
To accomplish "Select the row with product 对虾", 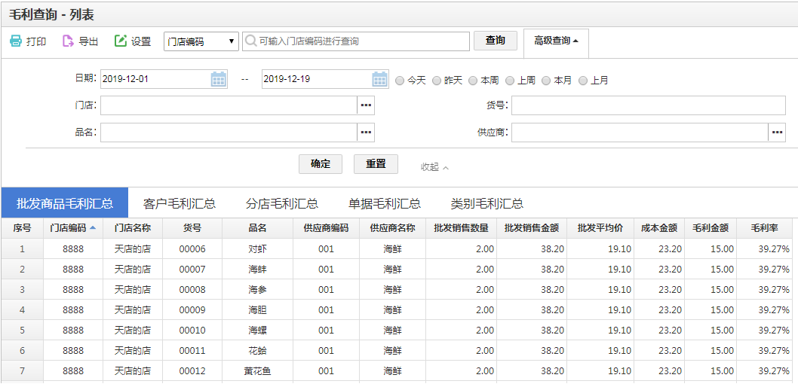I will click(x=397, y=249).
